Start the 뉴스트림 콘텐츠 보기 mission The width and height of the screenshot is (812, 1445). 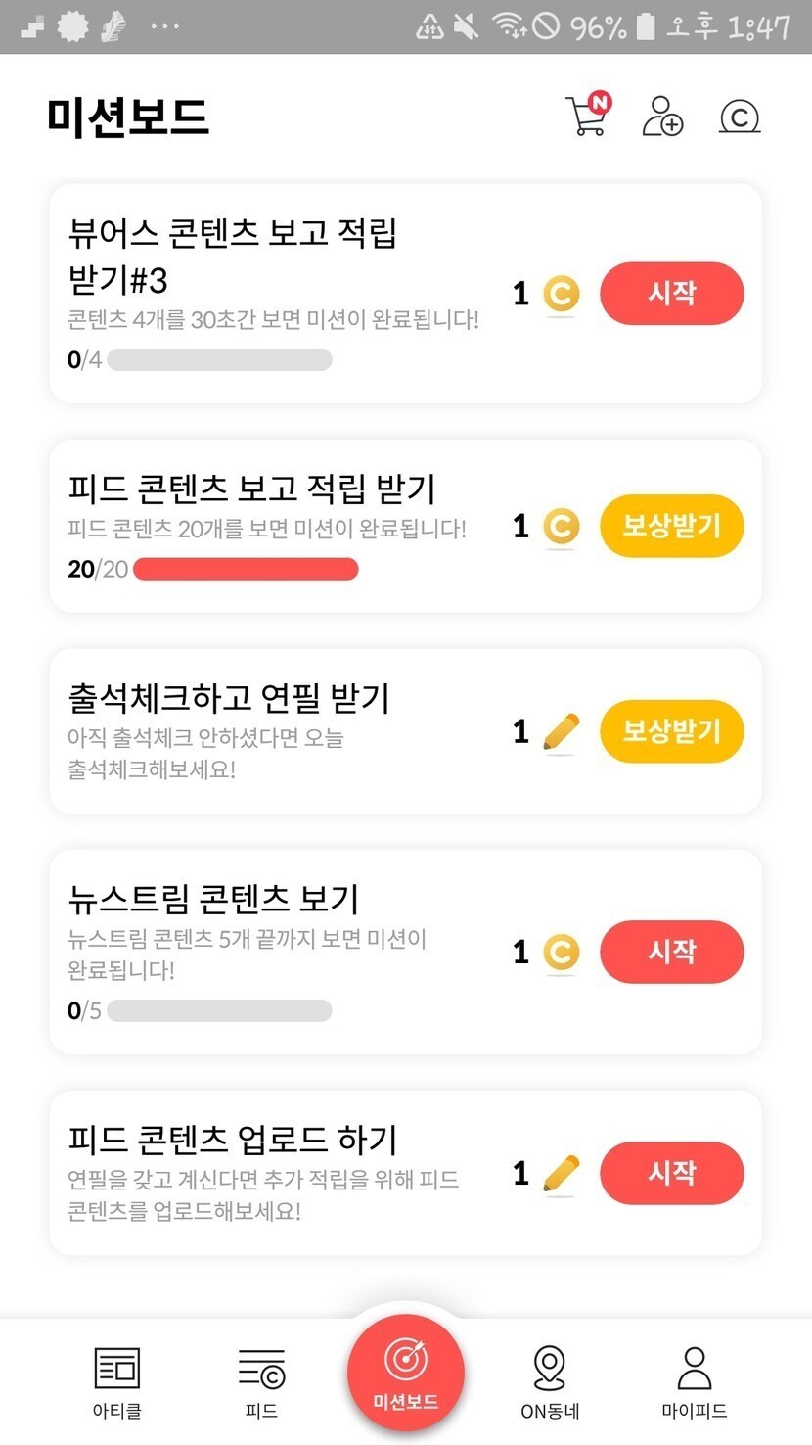pos(671,952)
